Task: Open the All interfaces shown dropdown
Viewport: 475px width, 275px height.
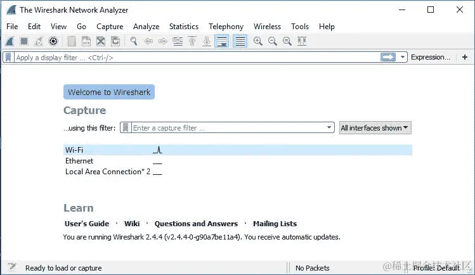Action: click(x=375, y=127)
